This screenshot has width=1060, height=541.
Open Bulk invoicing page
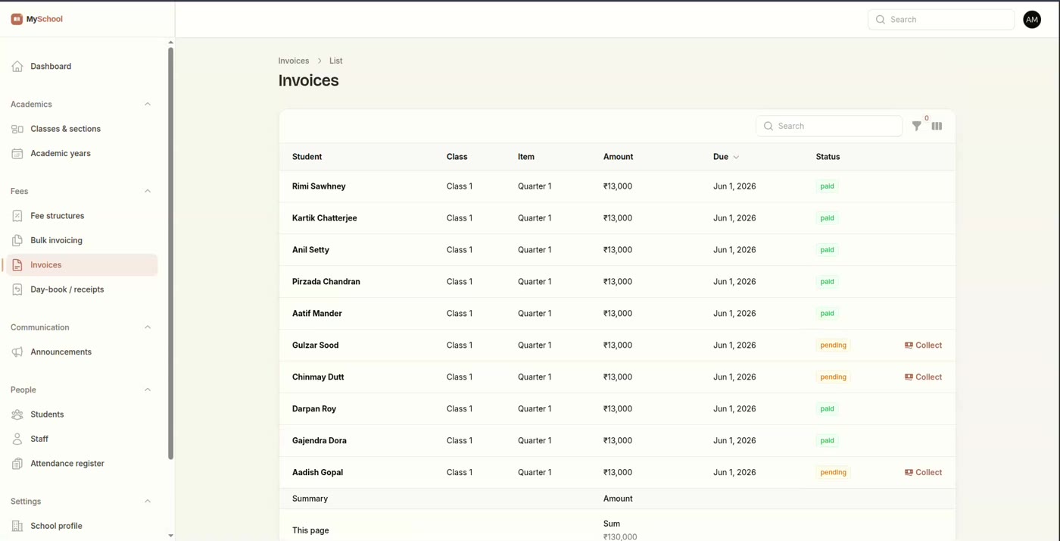click(80, 241)
